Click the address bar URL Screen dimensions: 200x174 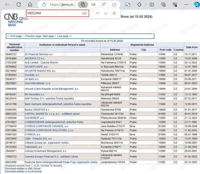pos(63,5)
